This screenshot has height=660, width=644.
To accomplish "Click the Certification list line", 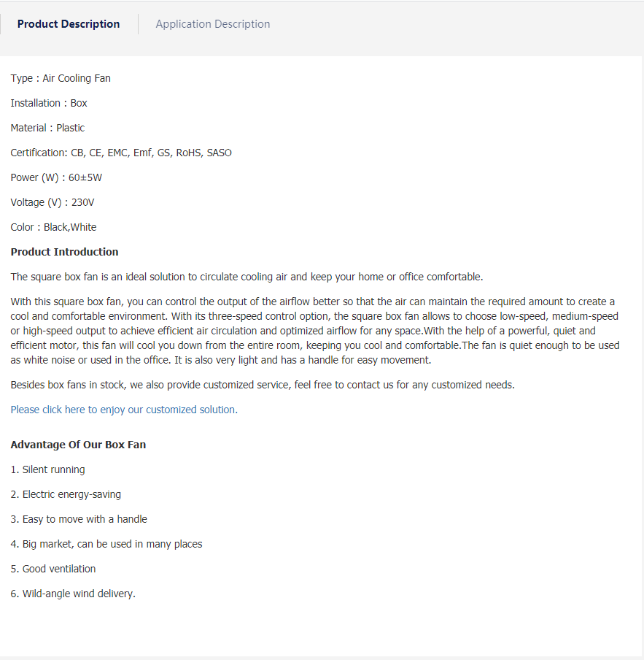I will pos(121,153).
